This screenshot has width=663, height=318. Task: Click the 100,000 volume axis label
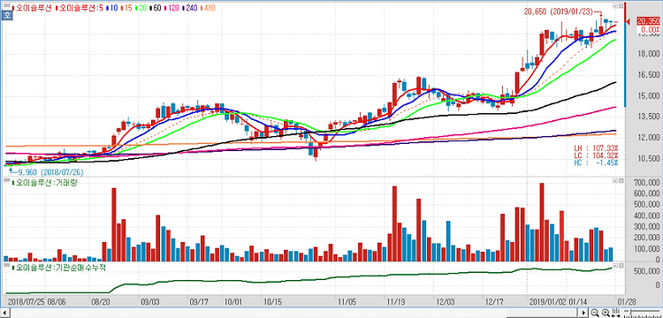pyautogui.click(x=646, y=248)
